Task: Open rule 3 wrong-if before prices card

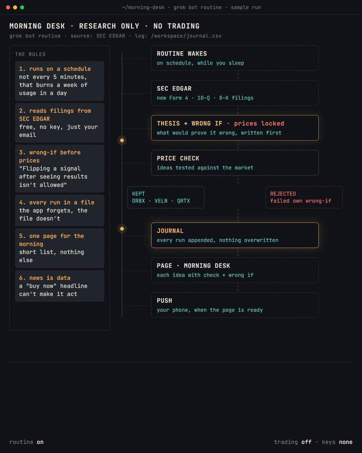Action: 60,168
